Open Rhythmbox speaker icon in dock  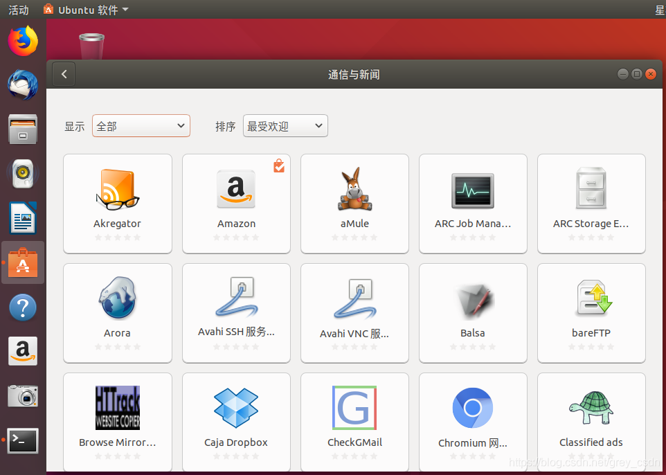point(23,173)
